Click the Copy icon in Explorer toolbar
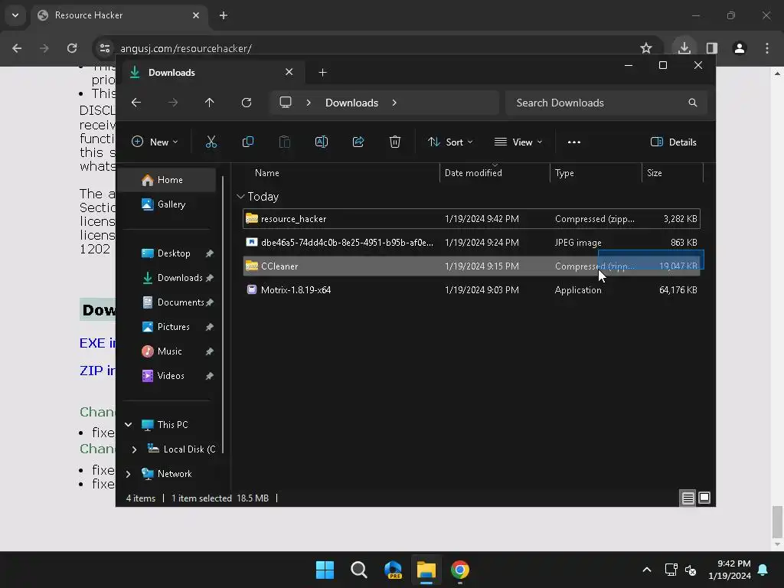The width and height of the screenshot is (784, 588). click(247, 142)
